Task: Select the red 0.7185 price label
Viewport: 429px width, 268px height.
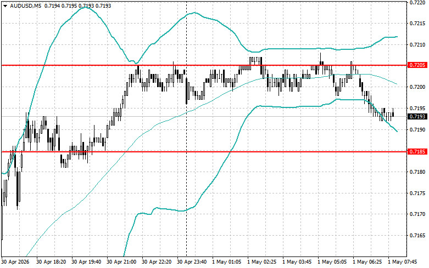Action: [x=417, y=151]
